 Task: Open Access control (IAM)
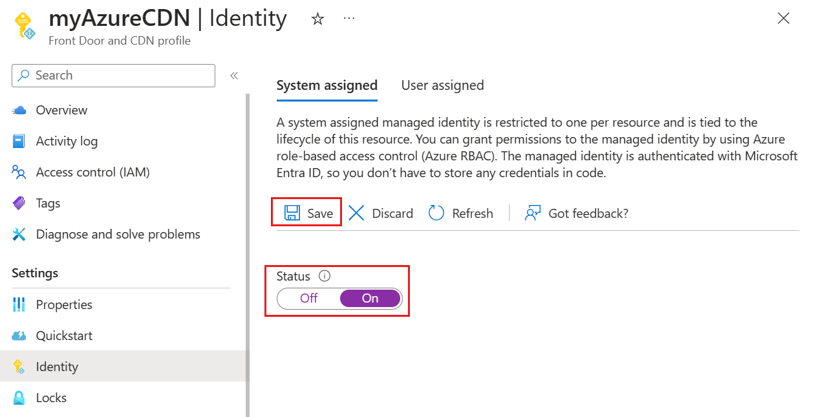click(x=20, y=172)
